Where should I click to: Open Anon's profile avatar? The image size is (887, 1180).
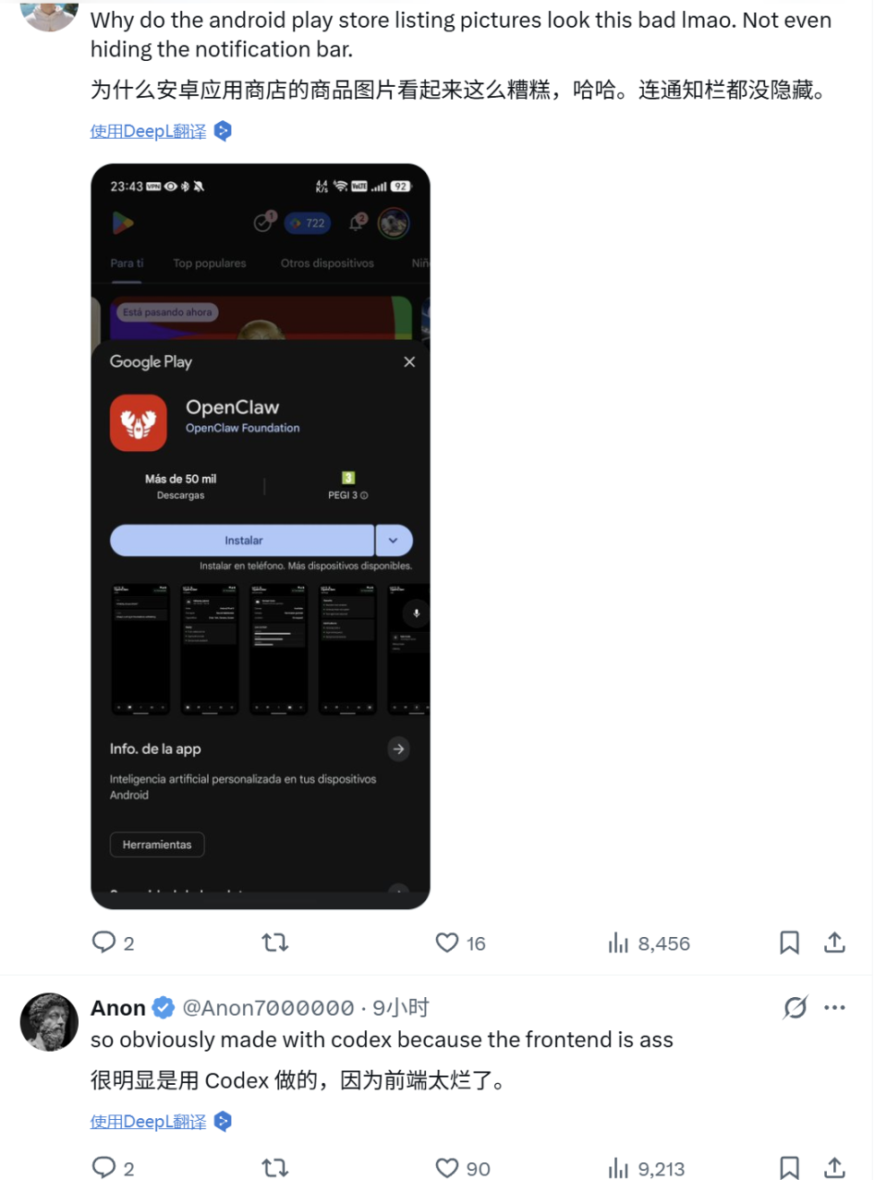[49, 1022]
